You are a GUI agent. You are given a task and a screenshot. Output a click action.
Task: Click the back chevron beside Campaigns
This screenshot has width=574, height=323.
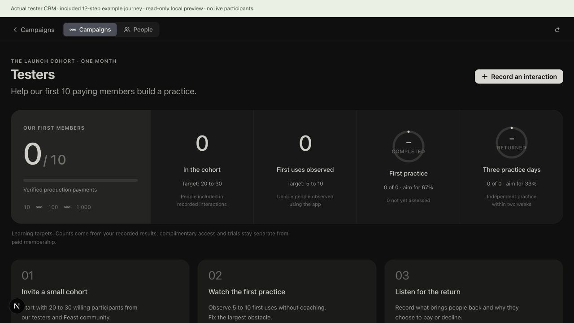(15, 30)
